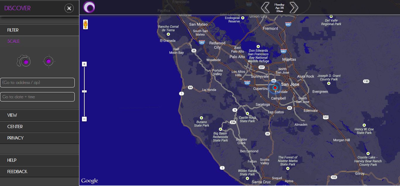Click the Half Moon Bay label

pyautogui.click(x=176, y=51)
